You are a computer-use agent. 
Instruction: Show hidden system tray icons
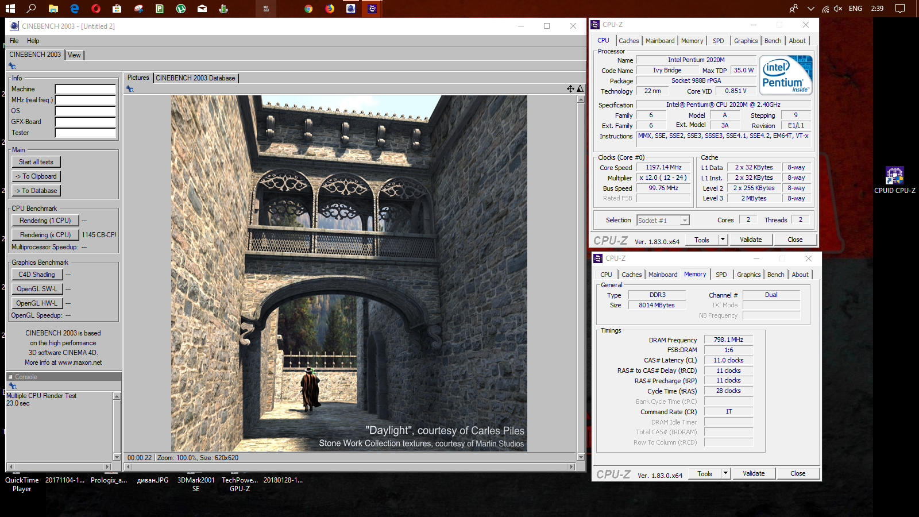pyautogui.click(x=810, y=9)
